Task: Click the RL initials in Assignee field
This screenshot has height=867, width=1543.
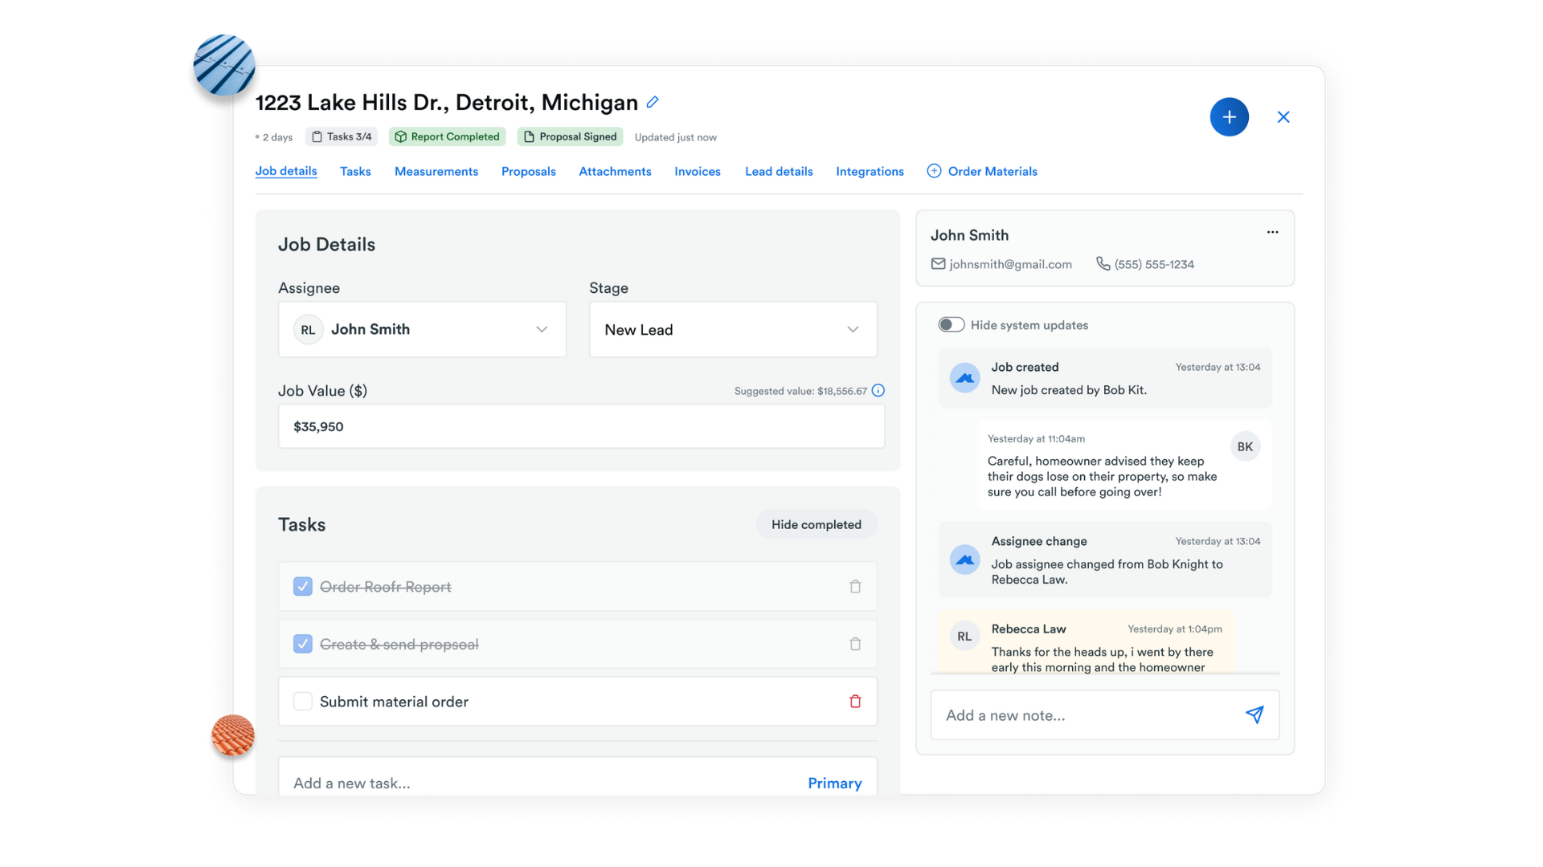Action: click(x=309, y=330)
